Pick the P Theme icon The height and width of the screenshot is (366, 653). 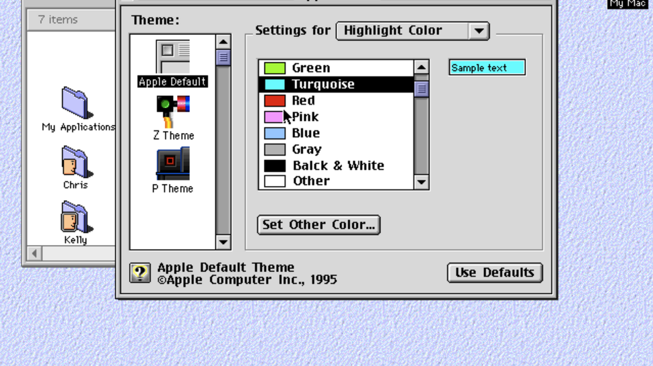pos(173,164)
